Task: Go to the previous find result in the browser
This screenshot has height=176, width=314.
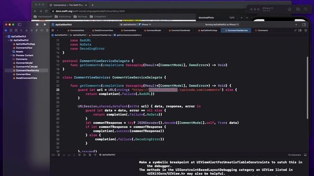Action: click(241, 18)
